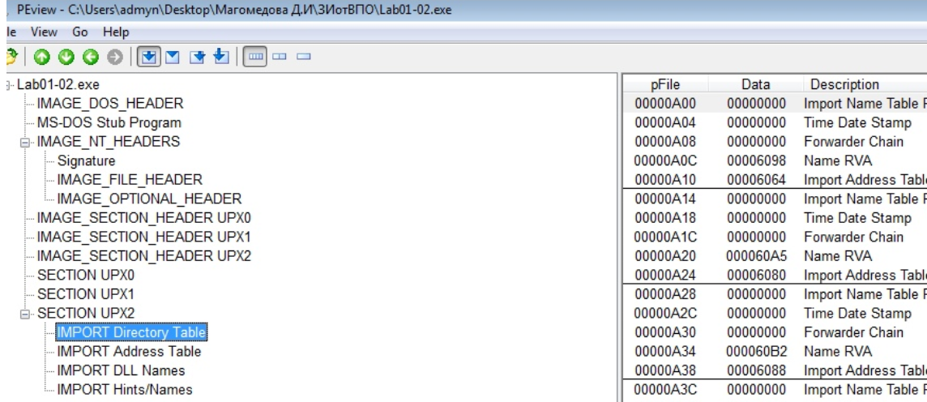Collapse the IMAGE_NT_HEADERS node
The height and width of the screenshot is (402, 927).
click(25, 143)
